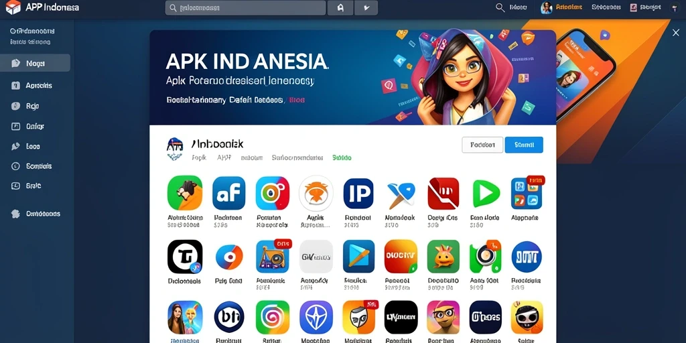Open the green play triangle app icon
The image size is (686, 343).
pos(486,193)
